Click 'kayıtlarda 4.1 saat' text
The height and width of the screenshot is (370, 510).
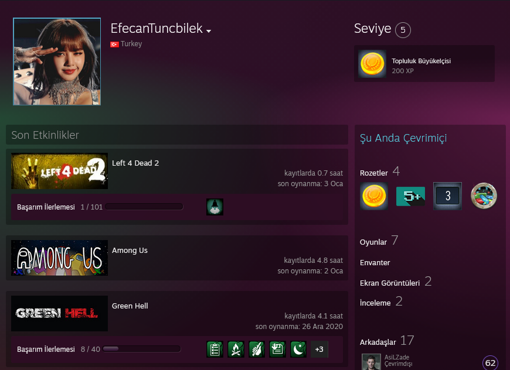point(314,316)
